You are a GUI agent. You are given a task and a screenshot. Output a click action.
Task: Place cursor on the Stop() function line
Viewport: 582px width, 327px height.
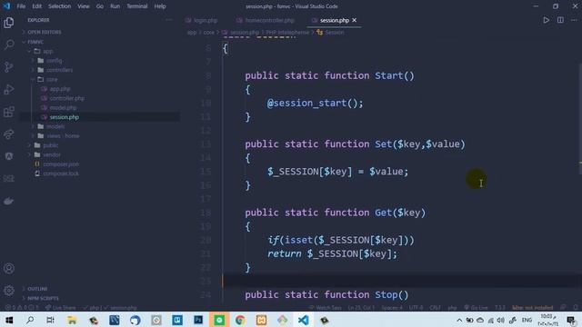point(326,294)
